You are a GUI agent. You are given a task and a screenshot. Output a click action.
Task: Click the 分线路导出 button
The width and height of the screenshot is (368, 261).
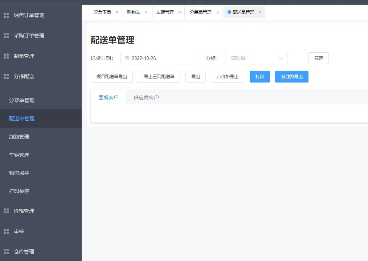(291, 77)
